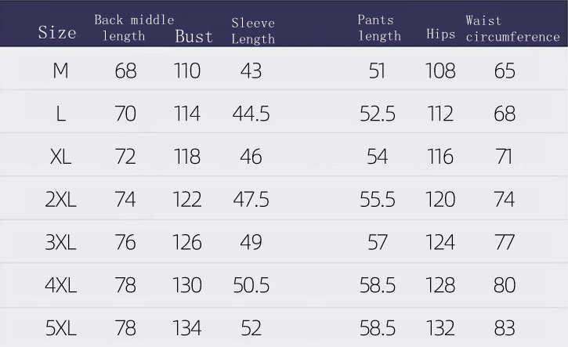Click the Waist circumference column header
Image resolution: width=568 pixels, height=347 pixels.
coord(512,28)
